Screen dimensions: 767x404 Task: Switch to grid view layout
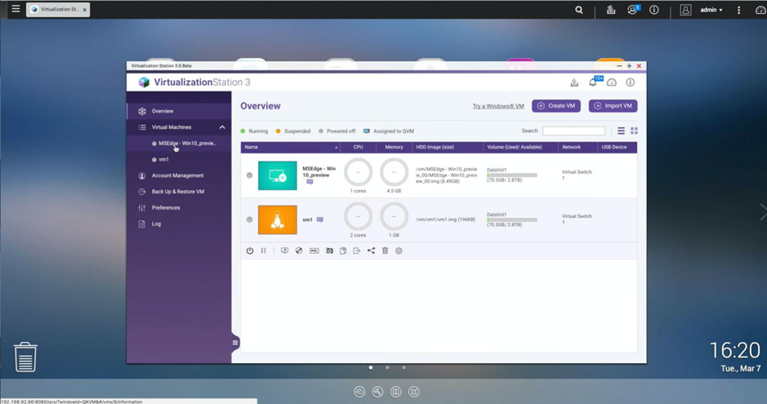click(634, 131)
